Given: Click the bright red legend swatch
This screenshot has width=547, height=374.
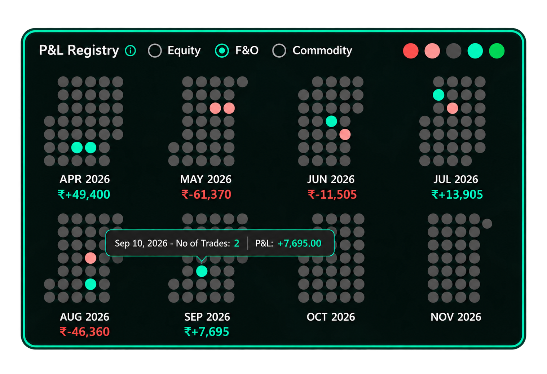Looking at the screenshot, I should pos(411,51).
